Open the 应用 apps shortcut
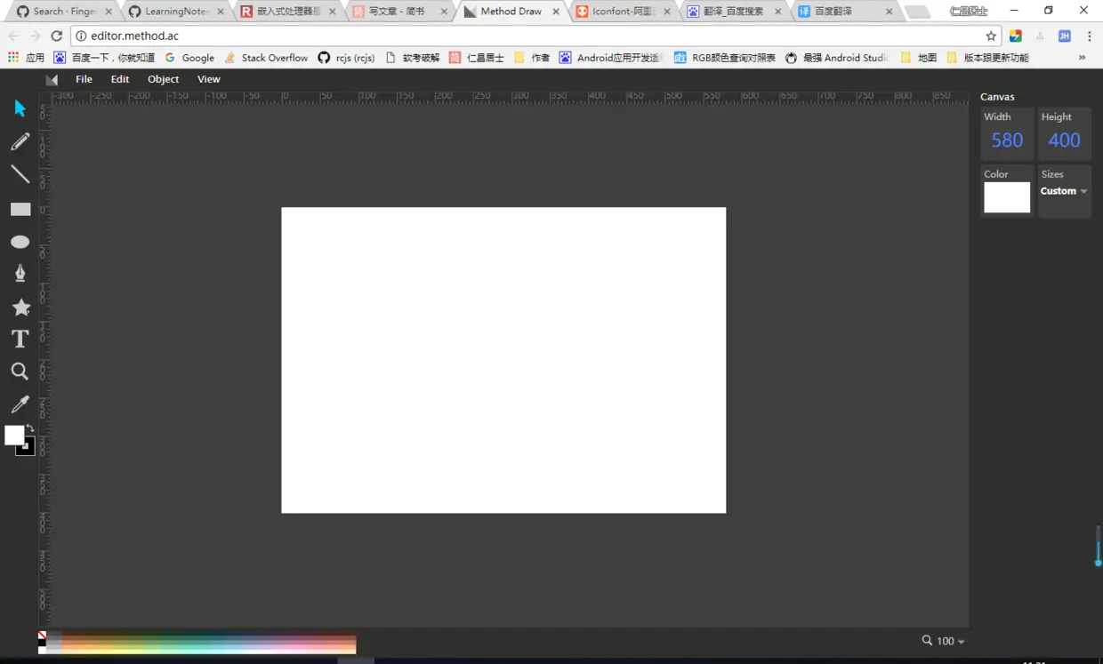 click(x=26, y=58)
